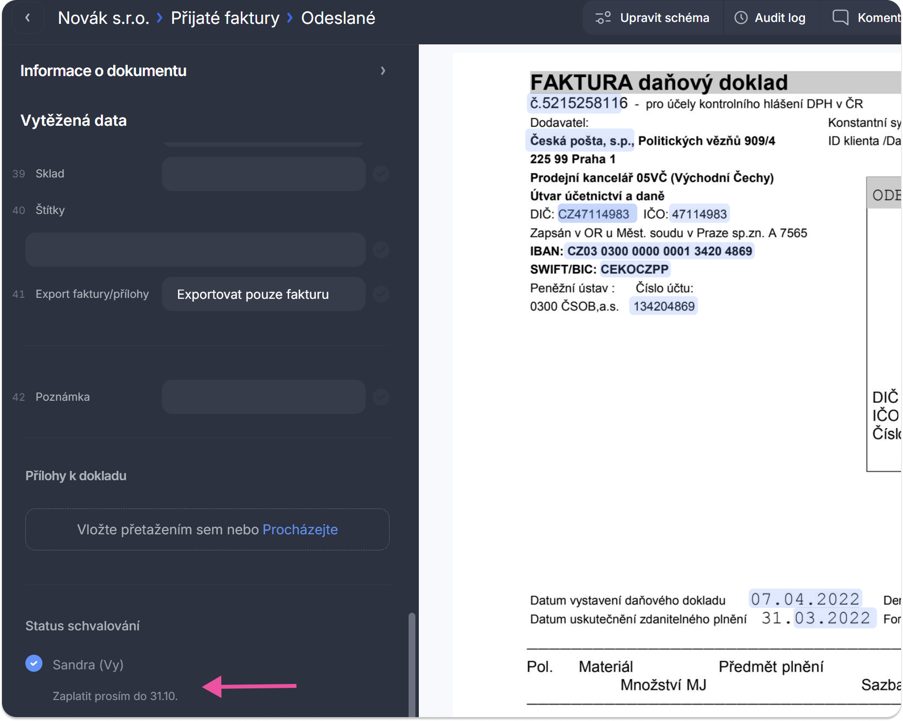Select Odeslané breadcrumb
Viewport: 903px width, 721px height.
(338, 18)
